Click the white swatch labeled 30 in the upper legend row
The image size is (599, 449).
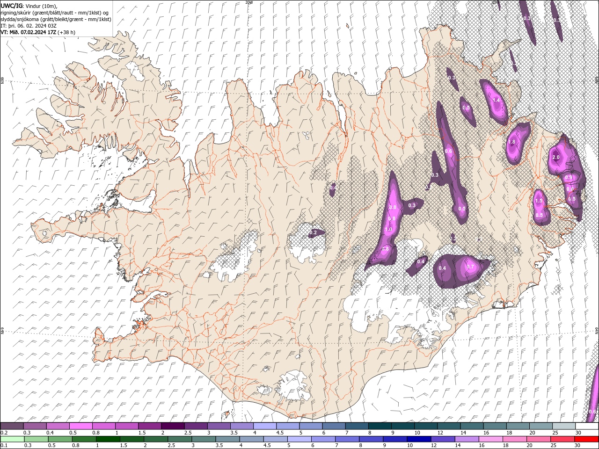587,426
